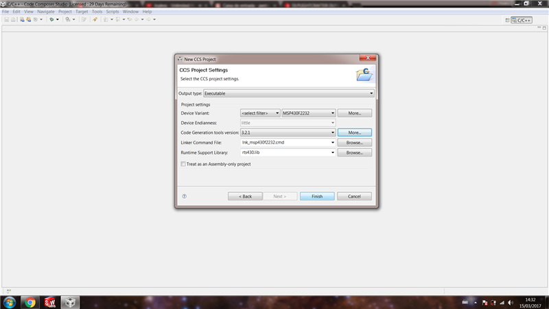Click the volume speaker tray icon
The width and height of the screenshot is (549, 309).
[x=511, y=302]
